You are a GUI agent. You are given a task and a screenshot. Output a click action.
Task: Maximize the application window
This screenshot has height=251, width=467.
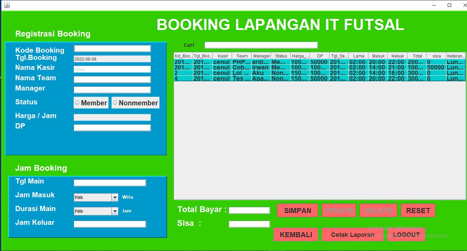click(449, 5)
